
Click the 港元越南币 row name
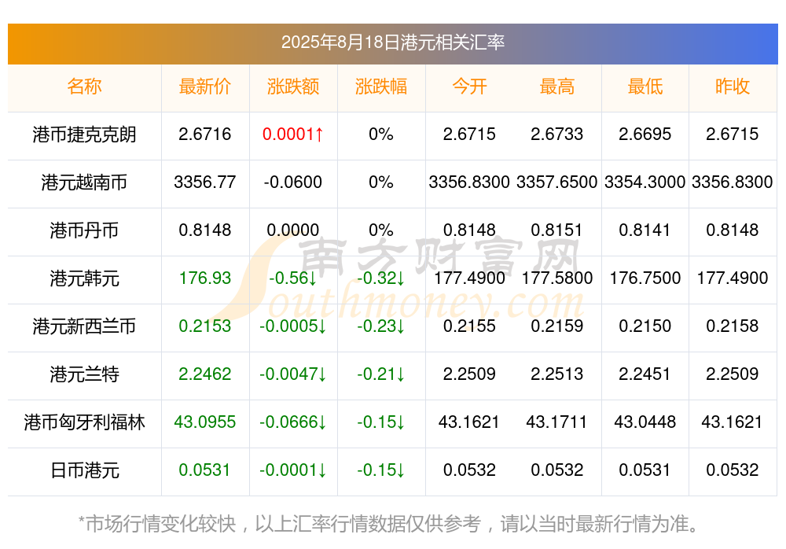[84, 182]
